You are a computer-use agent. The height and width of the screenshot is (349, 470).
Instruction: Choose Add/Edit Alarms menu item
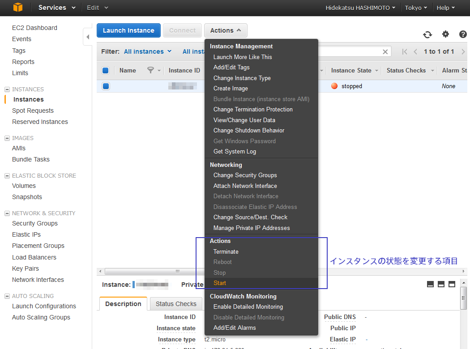[235, 328]
